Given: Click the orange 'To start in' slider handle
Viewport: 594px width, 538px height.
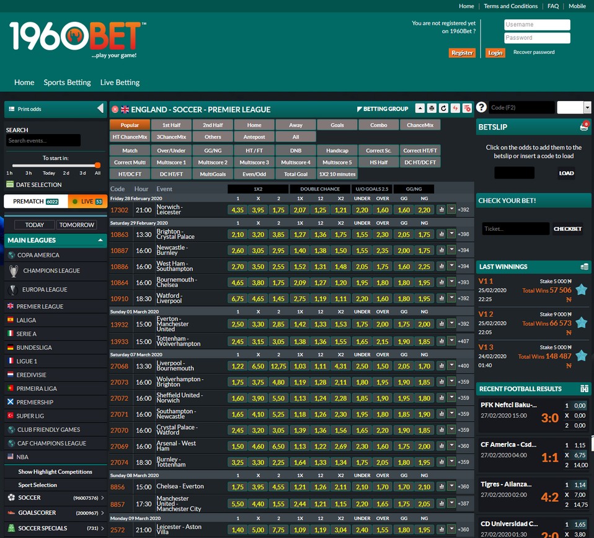Looking at the screenshot, I should [97, 165].
